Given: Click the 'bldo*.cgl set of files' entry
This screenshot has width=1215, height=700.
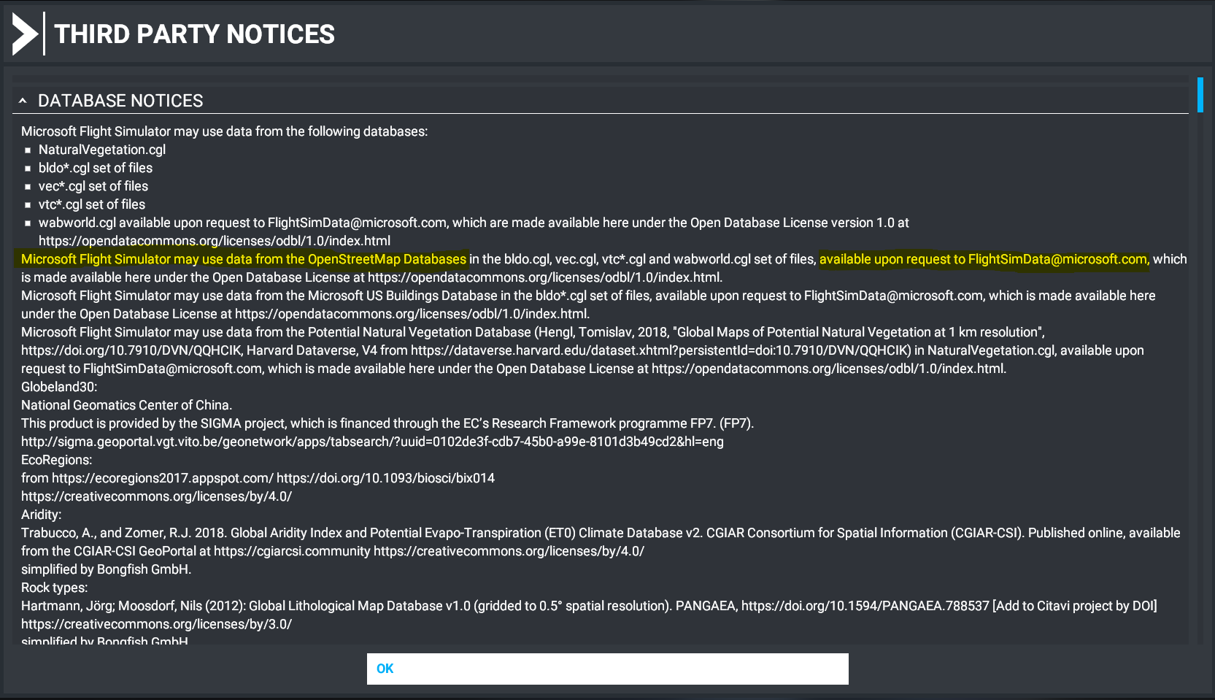Looking at the screenshot, I should pyautogui.click(x=96, y=168).
